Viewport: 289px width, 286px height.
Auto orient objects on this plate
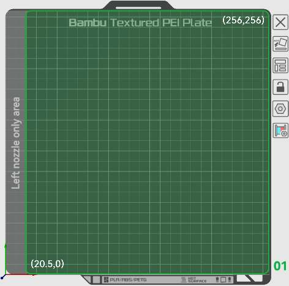(280, 43)
